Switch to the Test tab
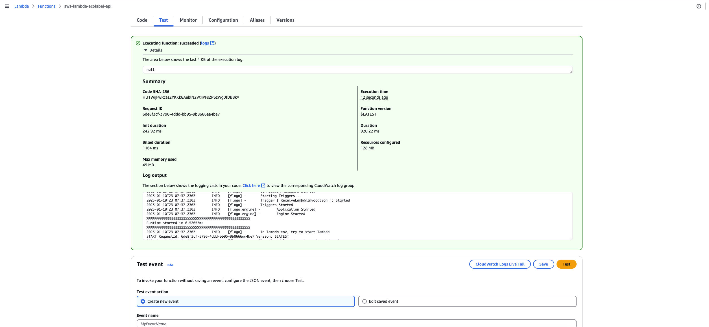This screenshot has width=709, height=327. (x=163, y=20)
